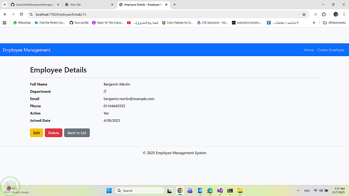Viewport: 349px width, 196px height.
Task: Expand the hidden bookmarks overflow chevron
Action: 314,23
